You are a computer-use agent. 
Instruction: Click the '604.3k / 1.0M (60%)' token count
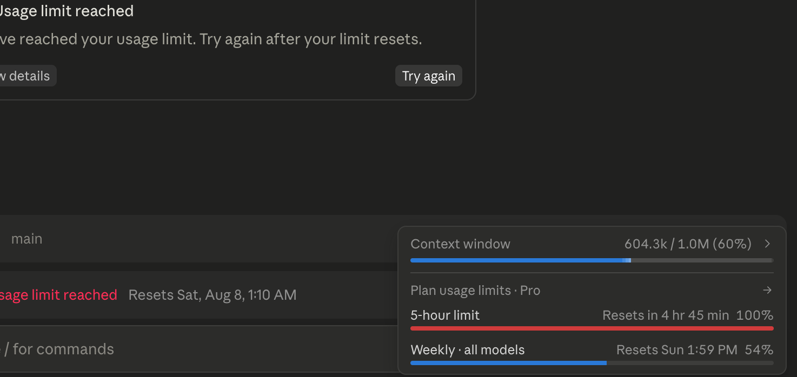click(688, 244)
